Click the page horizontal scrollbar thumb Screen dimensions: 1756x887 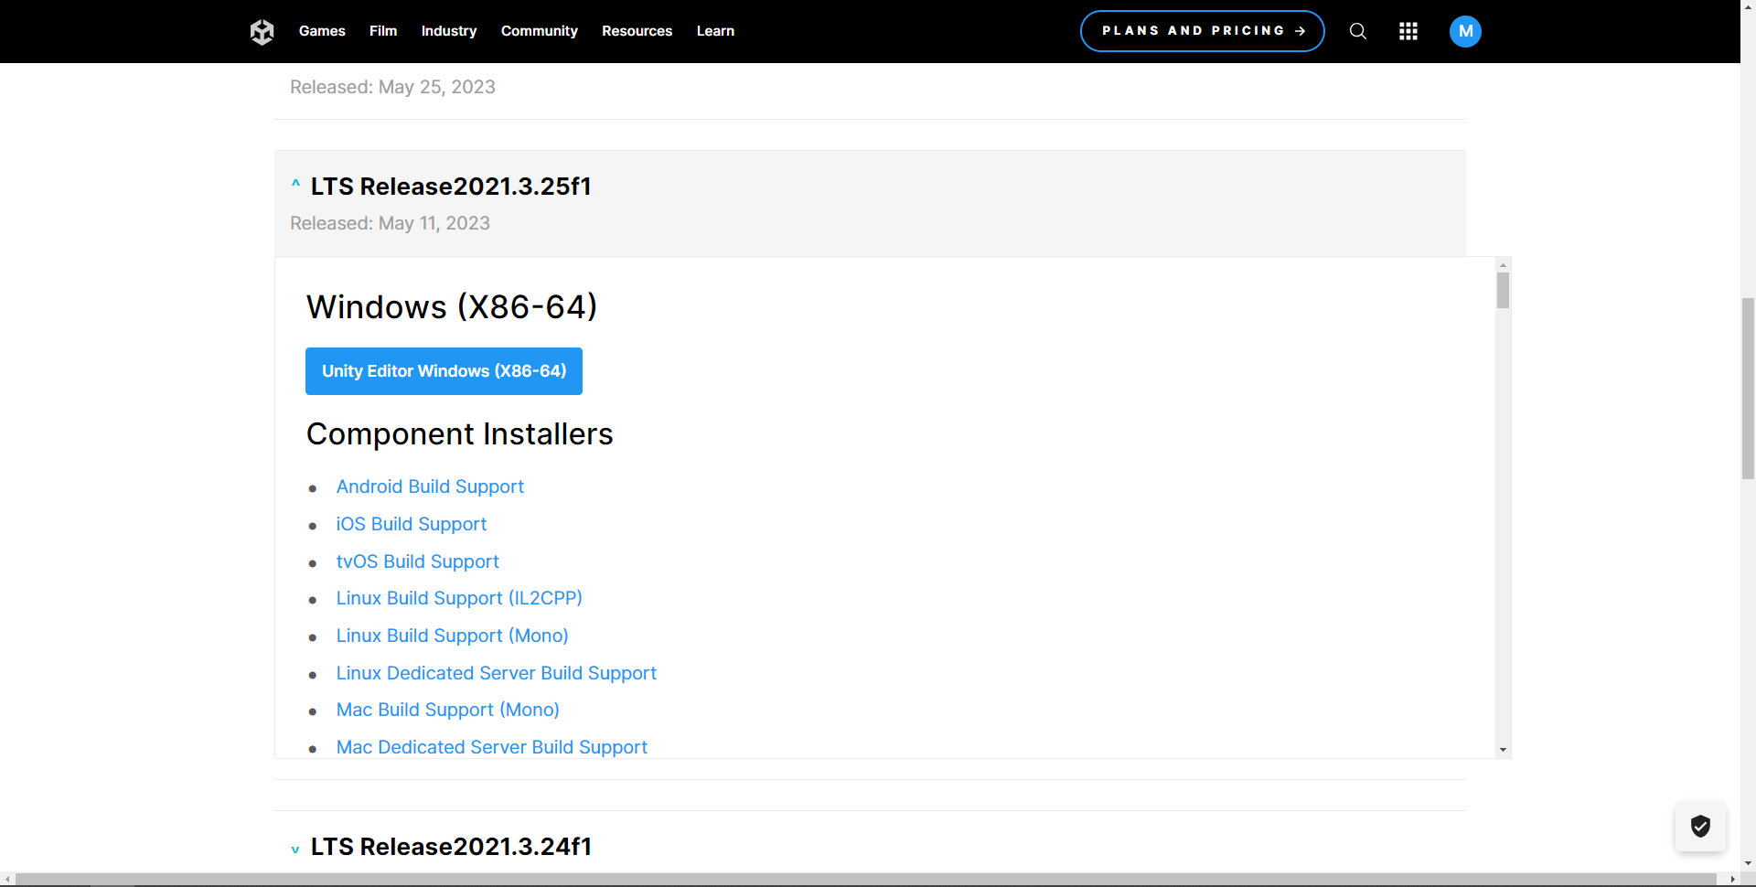click(x=866, y=880)
